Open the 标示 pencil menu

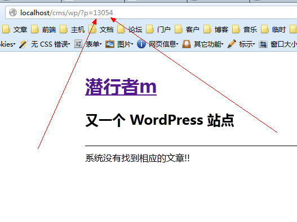click(241, 44)
